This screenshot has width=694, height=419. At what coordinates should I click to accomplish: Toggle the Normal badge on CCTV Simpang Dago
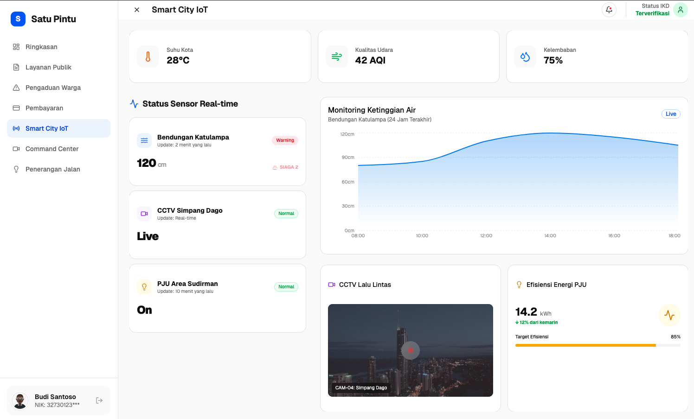[x=286, y=213]
